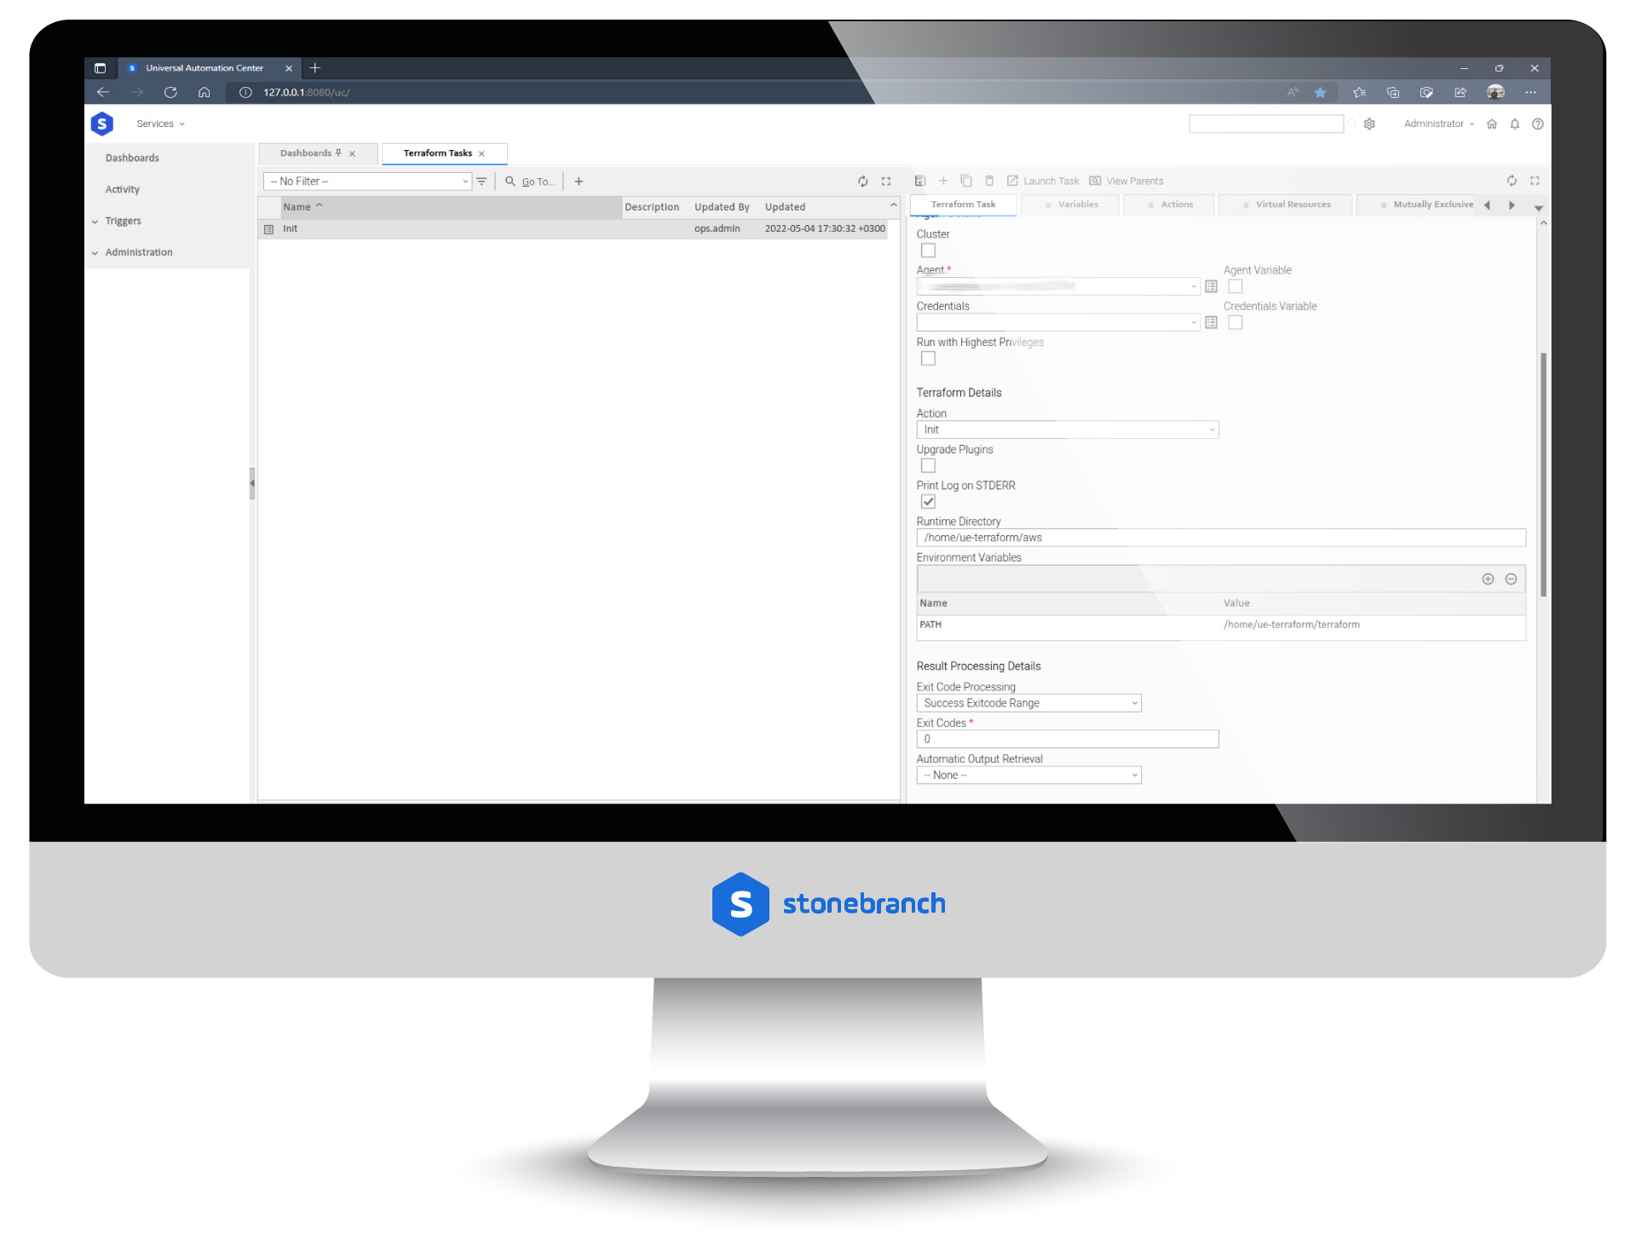This screenshot has width=1636, height=1257.
Task: Click the View Parents button
Action: [x=1133, y=181]
